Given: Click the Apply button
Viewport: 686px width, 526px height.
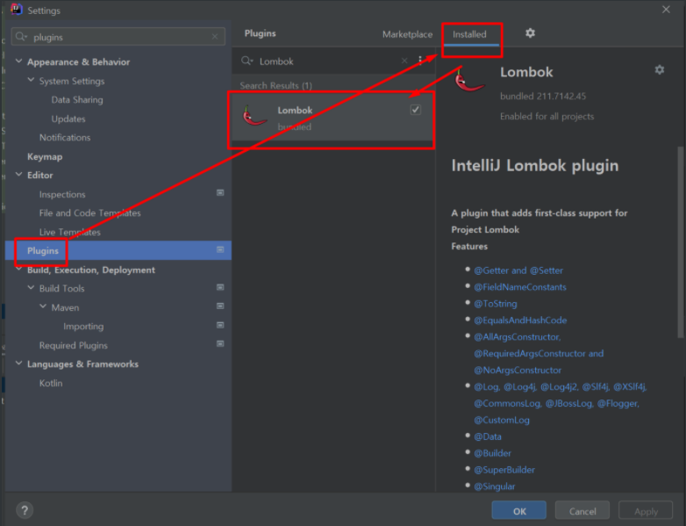Looking at the screenshot, I should [x=646, y=511].
